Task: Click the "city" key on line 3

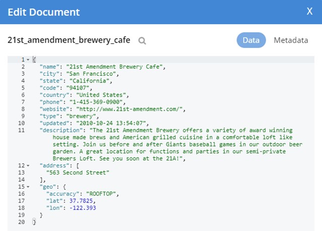Action: 49,73
